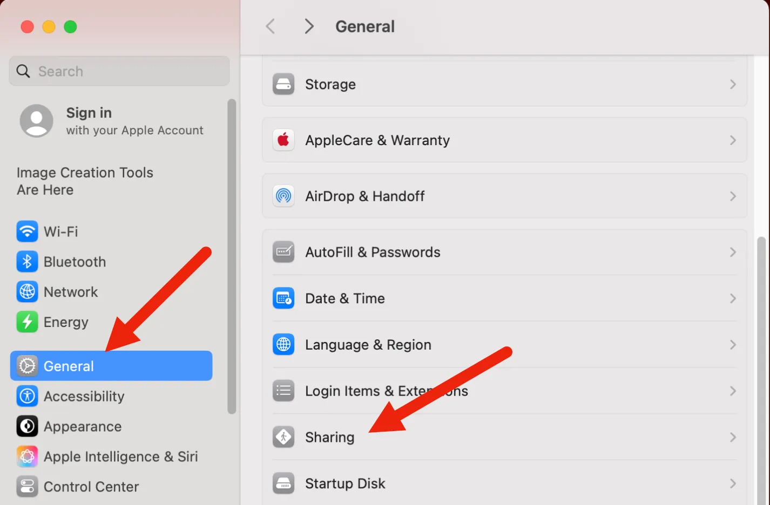Open AutoFill & Passwords label
Image resolution: width=770 pixels, height=505 pixels.
pyautogui.click(x=373, y=252)
